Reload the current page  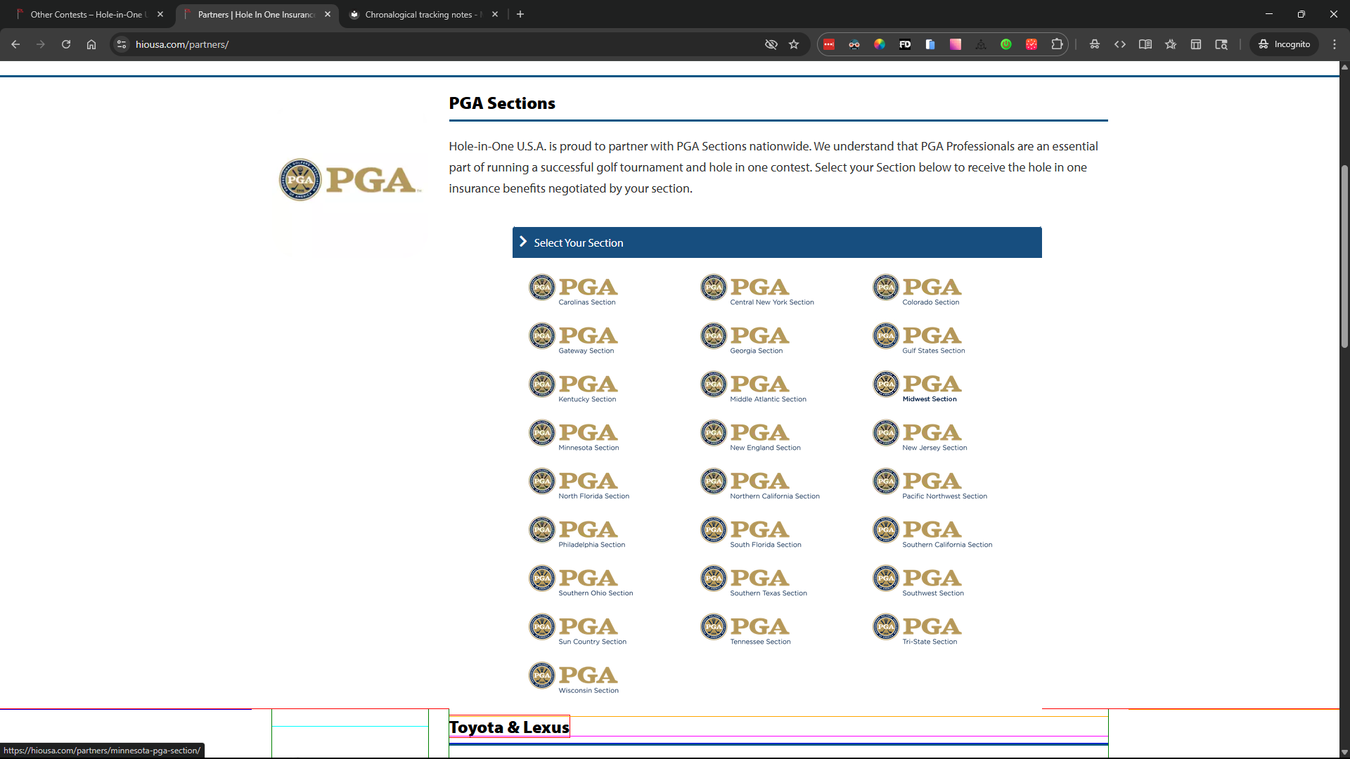tap(66, 44)
